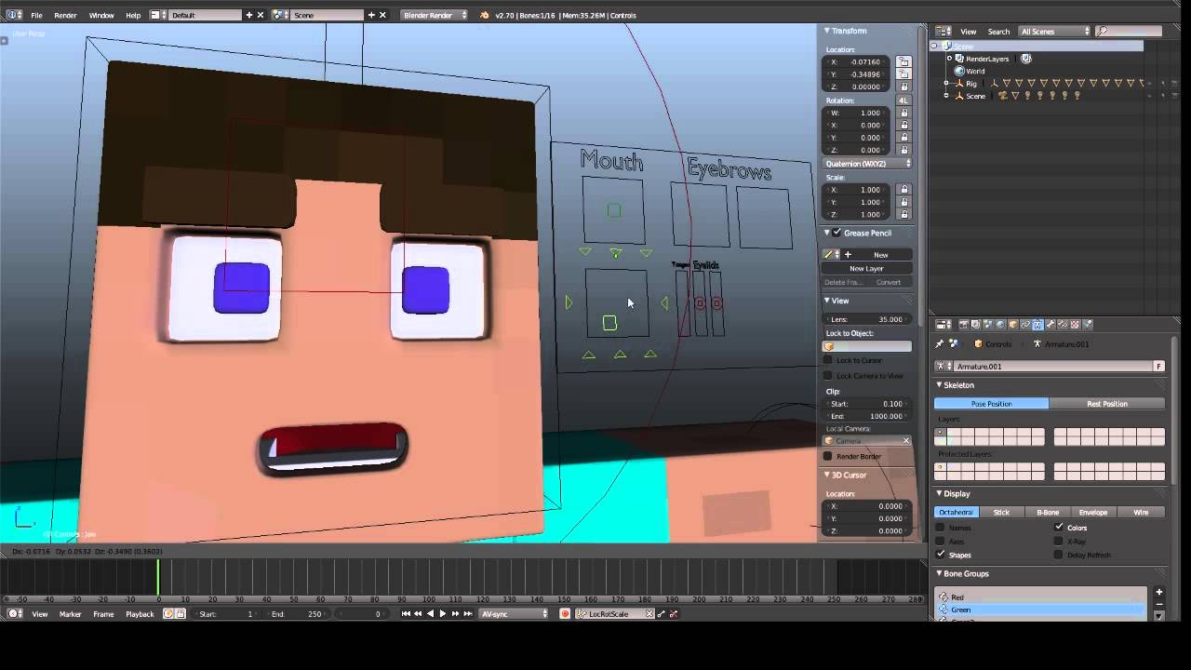Open the World properties tab

point(1000,325)
